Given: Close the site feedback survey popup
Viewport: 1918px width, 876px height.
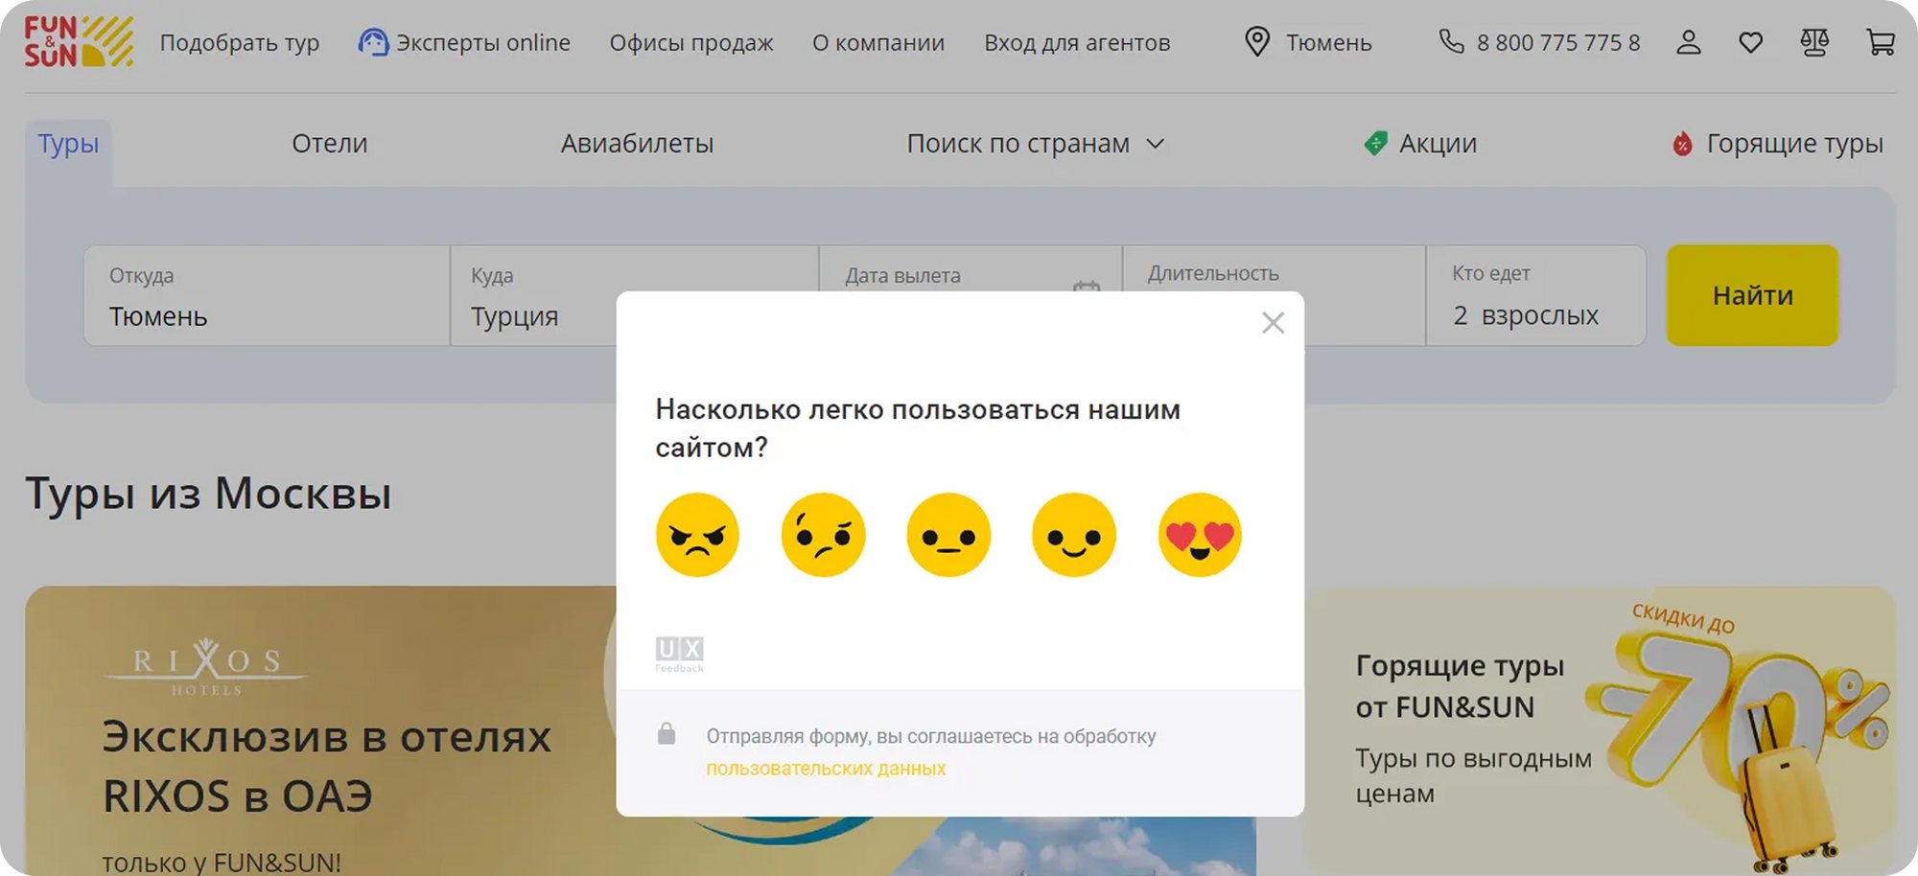Looking at the screenshot, I should point(1273,323).
